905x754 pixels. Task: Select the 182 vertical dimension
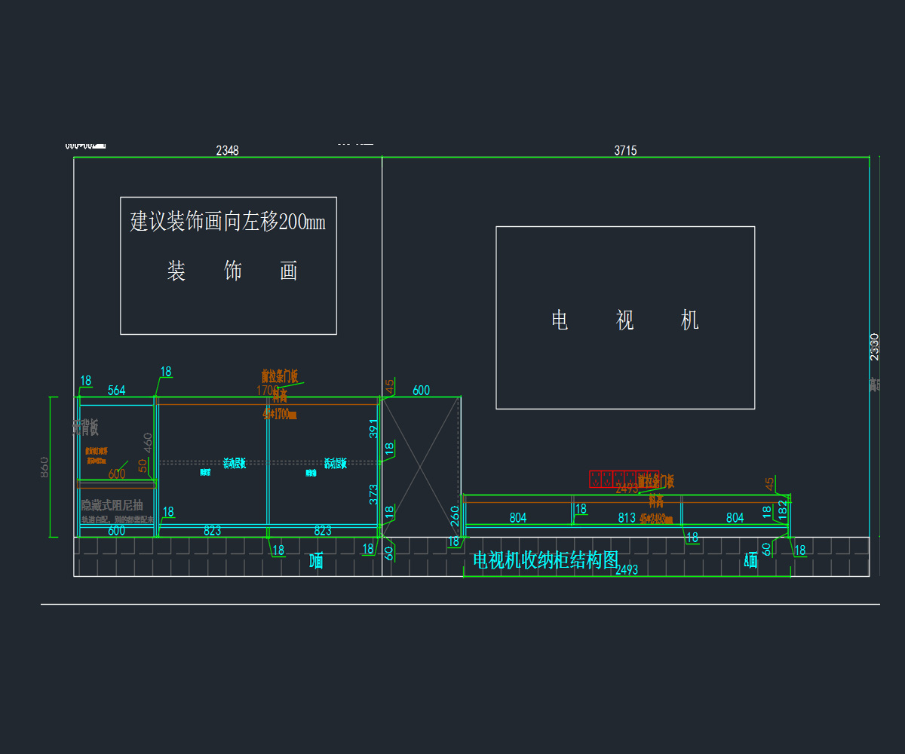coord(781,510)
